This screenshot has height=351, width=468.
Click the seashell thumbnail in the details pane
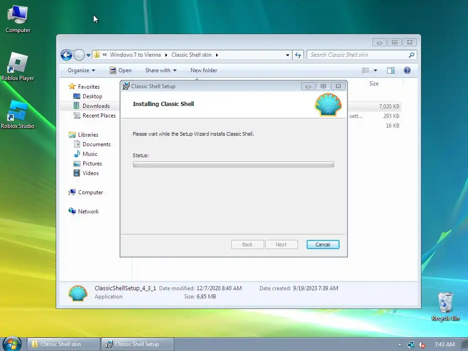click(78, 293)
